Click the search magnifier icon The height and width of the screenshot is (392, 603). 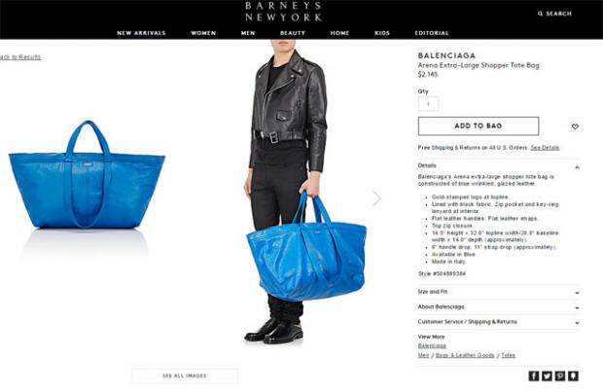point(540,14)
